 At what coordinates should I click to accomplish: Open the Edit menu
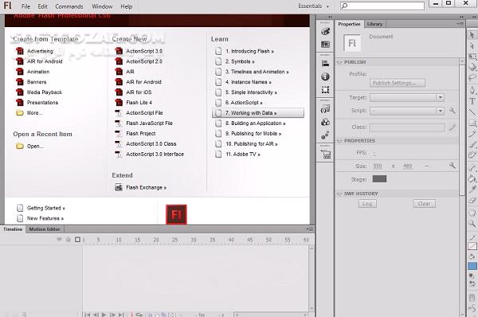43,6
